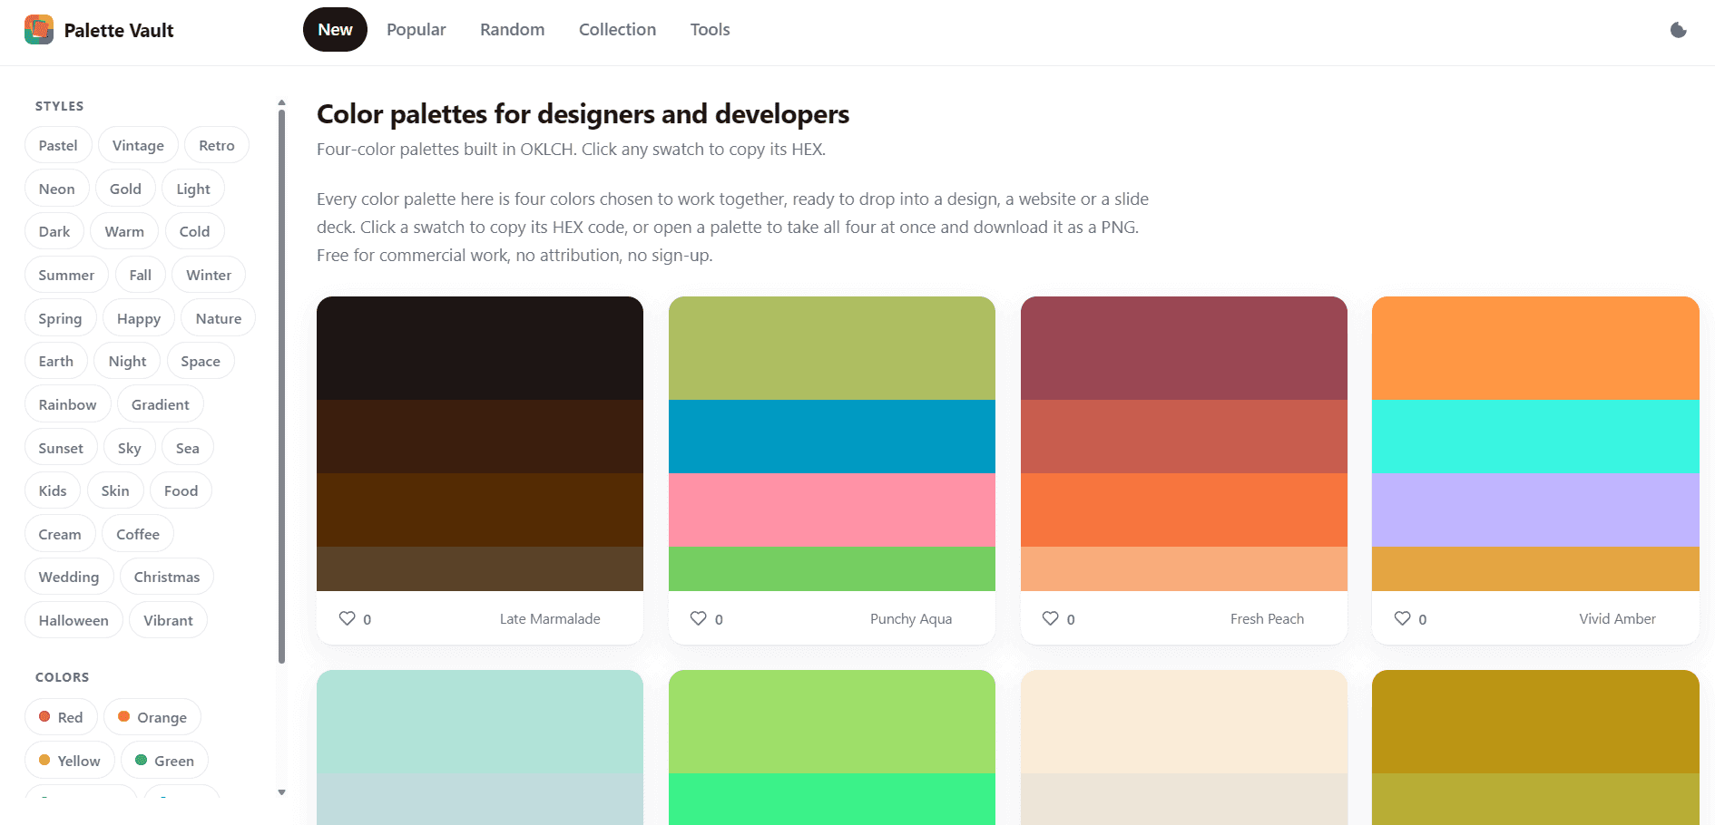Open the New tab
Viewport: 1715px width, 825px height.
click(x=335, y=30)
